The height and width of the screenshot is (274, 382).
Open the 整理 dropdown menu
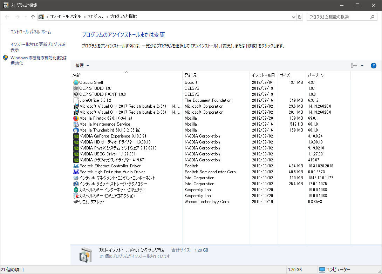tap(82, 66)
